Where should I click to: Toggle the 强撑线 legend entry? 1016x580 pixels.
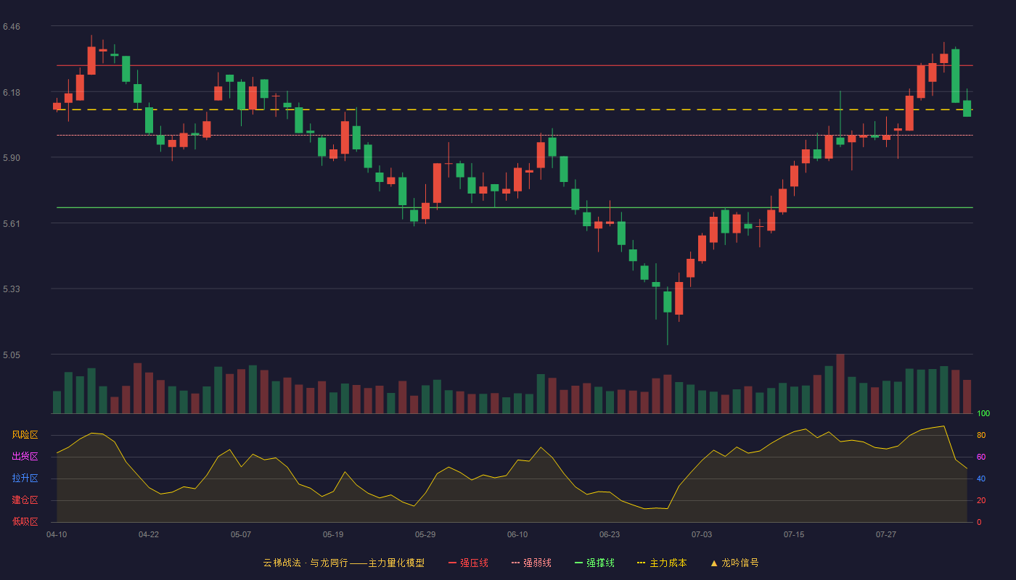594,563
